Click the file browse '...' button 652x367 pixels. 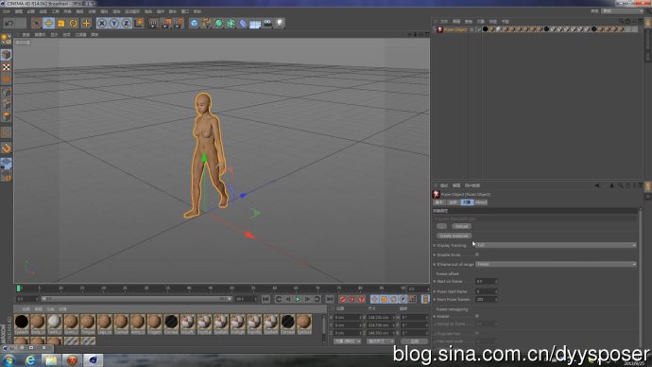441,226
